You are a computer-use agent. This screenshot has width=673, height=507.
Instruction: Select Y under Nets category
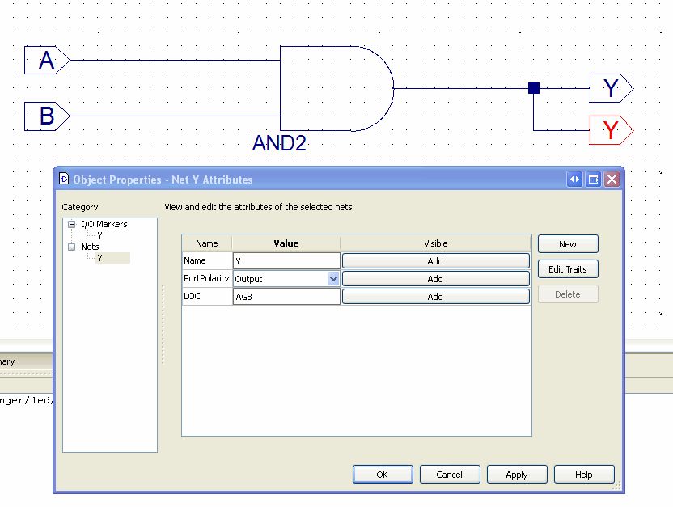click(99, 258)
